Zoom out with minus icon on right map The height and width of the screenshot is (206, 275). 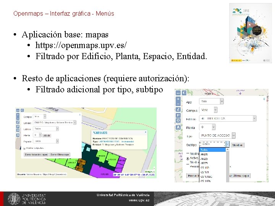178,104
